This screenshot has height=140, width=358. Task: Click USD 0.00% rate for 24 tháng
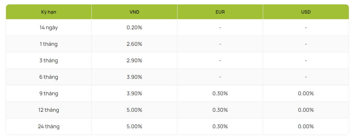tap(306, 126)
